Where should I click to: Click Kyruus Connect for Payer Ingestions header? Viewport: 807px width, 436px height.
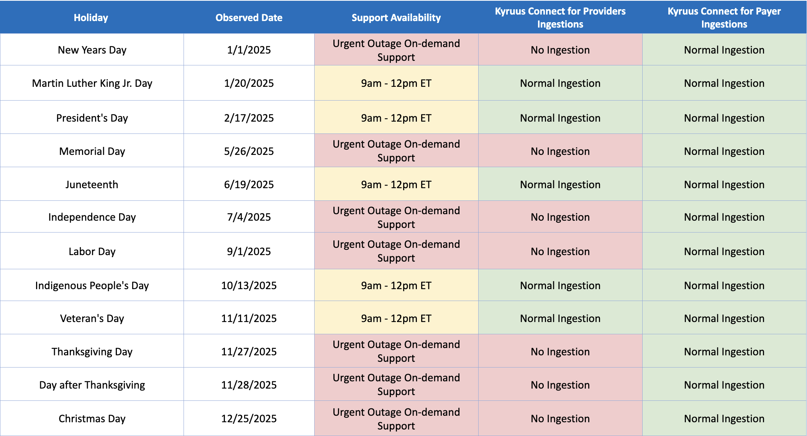(724, 17)
